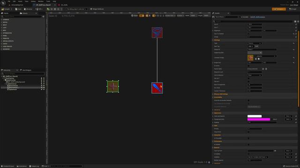Toggle the Is Volatile checkbox

248,145
